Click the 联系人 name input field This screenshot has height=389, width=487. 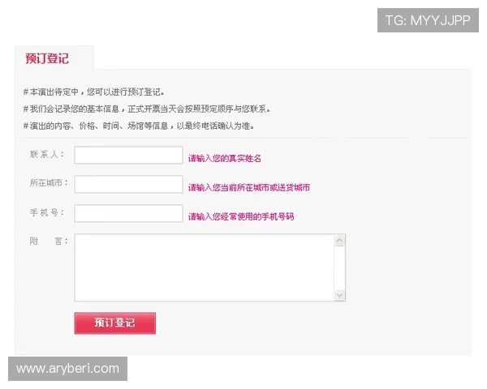point(128,155)
